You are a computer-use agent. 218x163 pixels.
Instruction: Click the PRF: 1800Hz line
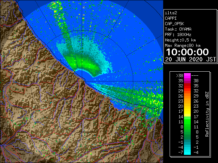coord(178,35)
